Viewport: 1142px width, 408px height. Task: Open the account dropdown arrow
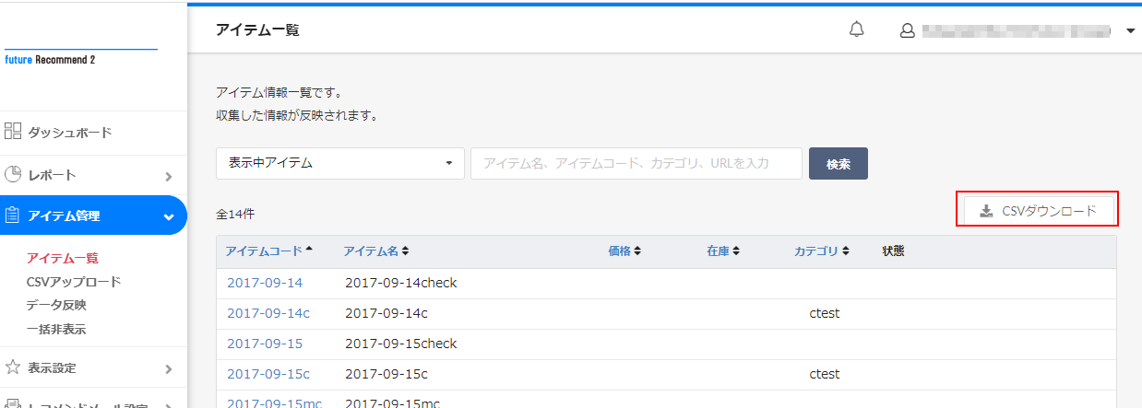(1130, 30)
